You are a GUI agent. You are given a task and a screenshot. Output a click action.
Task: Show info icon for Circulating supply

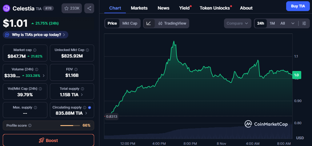point(85,108)
